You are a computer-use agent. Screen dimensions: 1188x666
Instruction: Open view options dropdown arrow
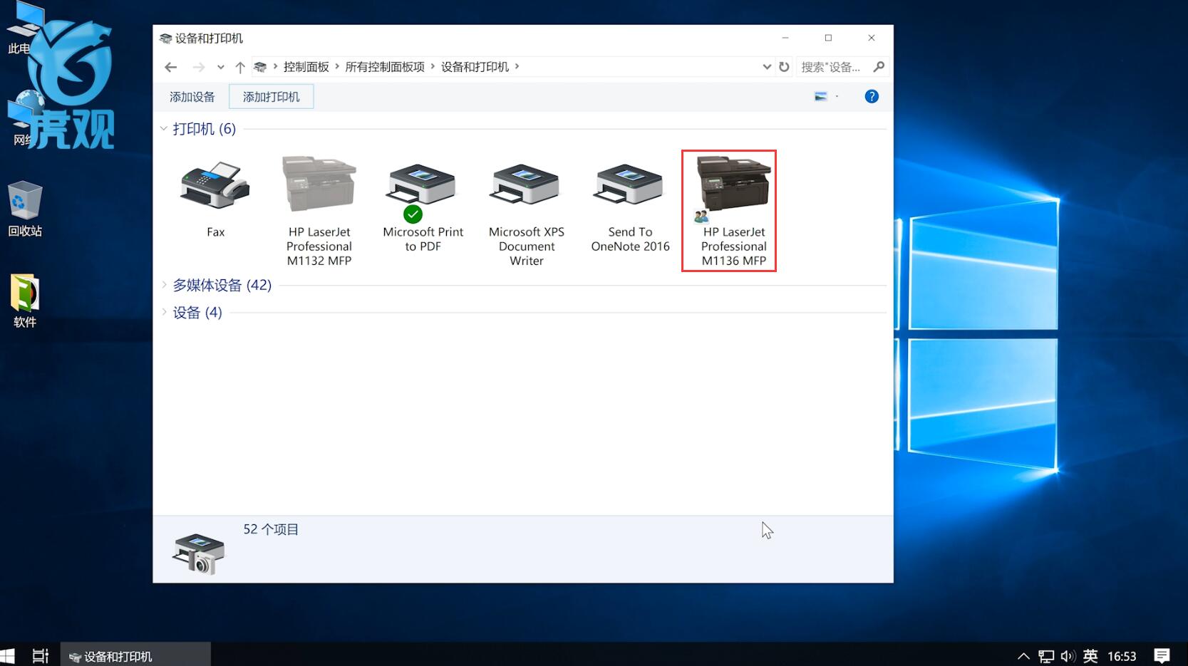(x=837, y=96)
